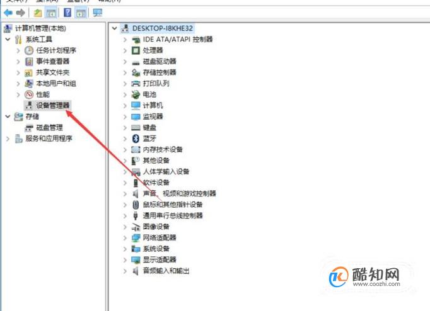Click the monitor scan hardware toolbar icon
This screenshot has width=430, height=311.
tap(97, 13)
